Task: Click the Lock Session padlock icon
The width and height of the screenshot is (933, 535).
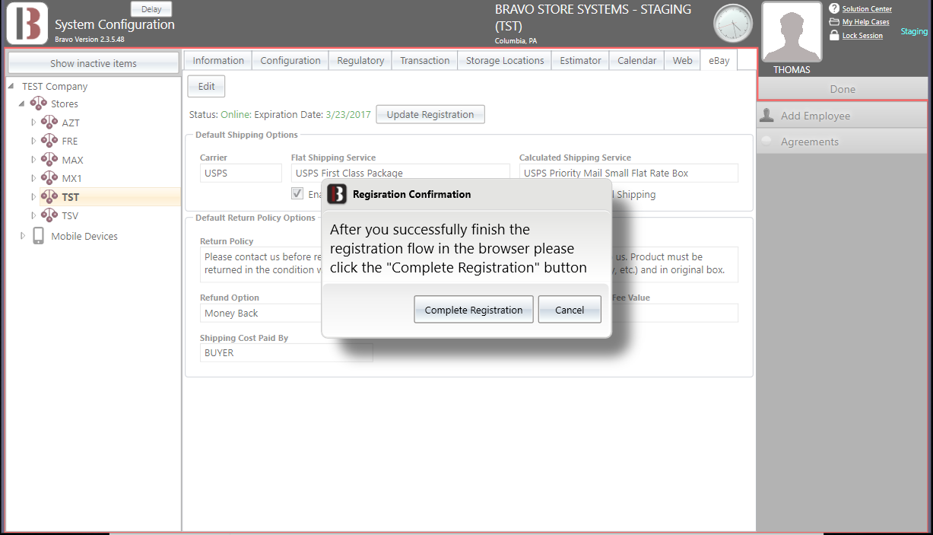Action: pyautogui.click(x=834, y=35)
